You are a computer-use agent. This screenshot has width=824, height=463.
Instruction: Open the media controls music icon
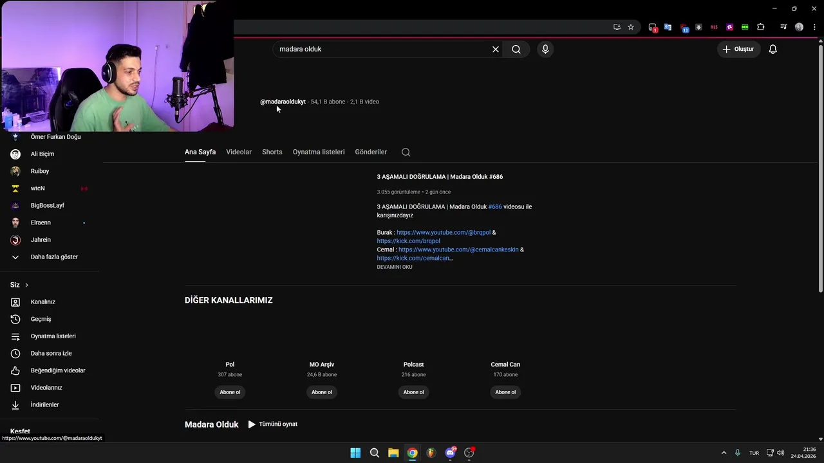coord(783,27)
